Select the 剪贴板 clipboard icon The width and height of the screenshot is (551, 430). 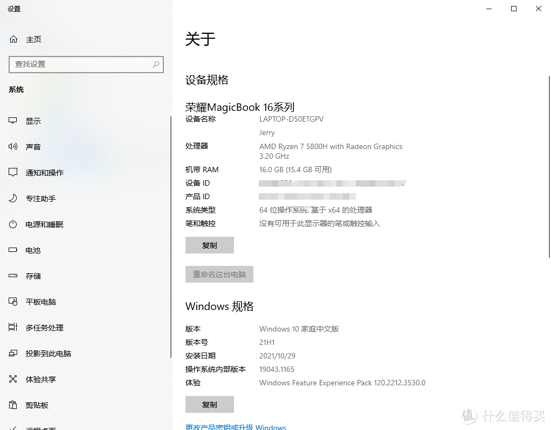(x=12, y=405)
